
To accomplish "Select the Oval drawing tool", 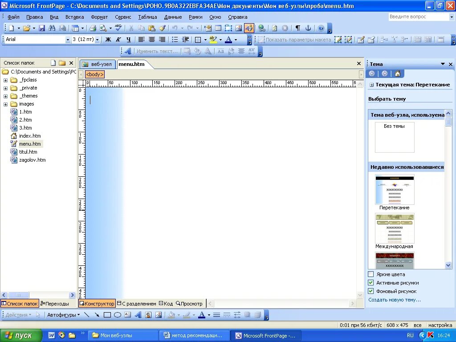I will tap(118, 315).
